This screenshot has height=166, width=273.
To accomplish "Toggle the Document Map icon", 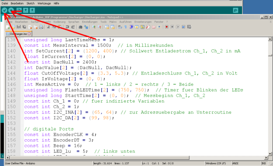I will 142,27.
